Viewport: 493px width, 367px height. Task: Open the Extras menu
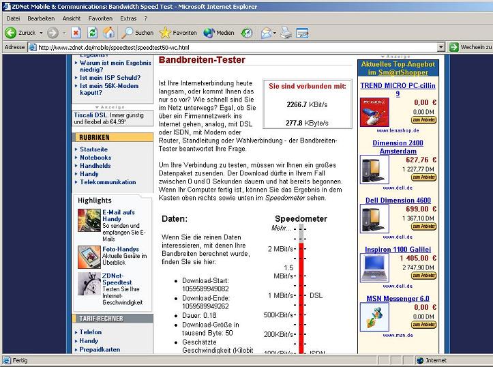point(128,18)
